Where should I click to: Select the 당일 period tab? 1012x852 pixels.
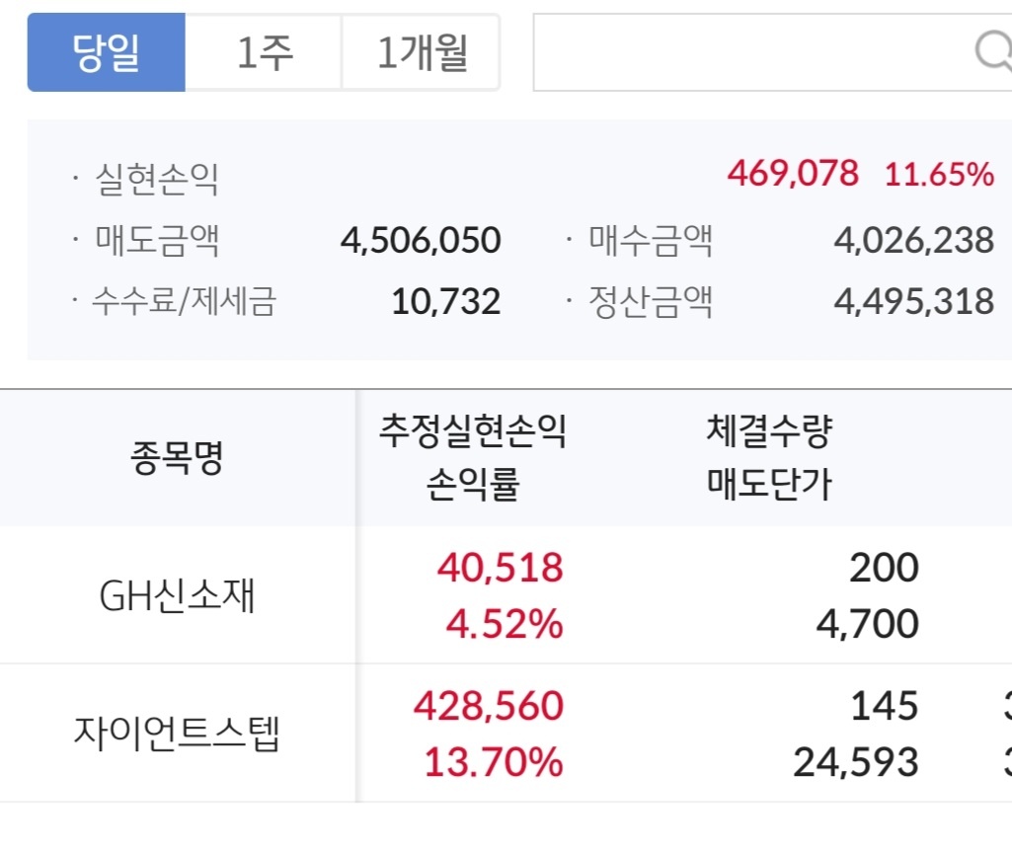(x=107, y=52)
